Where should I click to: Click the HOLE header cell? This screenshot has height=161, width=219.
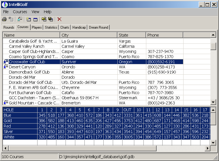pyautogui.click(x=20, y=110)
